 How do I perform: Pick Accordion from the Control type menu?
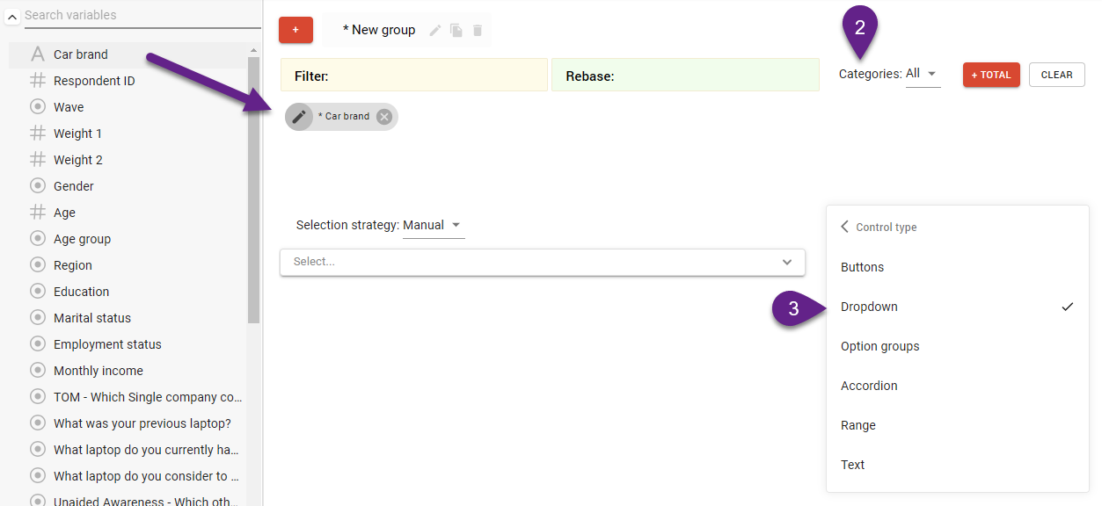[x=869, y=386]
